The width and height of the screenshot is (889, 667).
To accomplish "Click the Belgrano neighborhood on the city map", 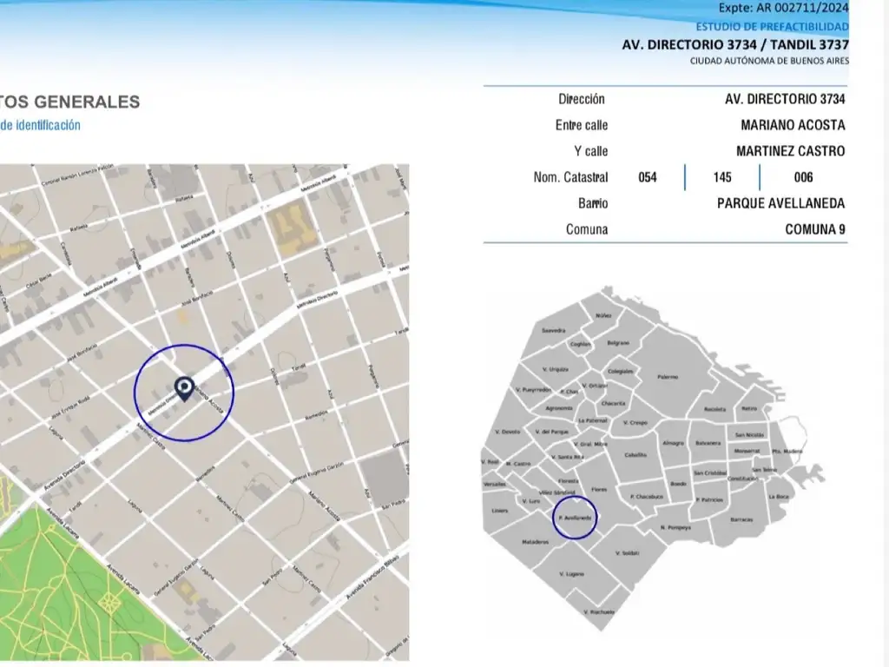I will 618,343.
